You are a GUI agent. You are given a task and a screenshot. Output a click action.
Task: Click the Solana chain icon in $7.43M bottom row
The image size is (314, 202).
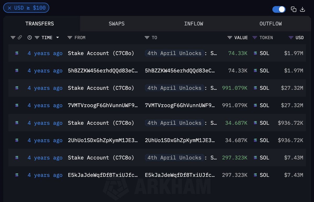[17, 175]
